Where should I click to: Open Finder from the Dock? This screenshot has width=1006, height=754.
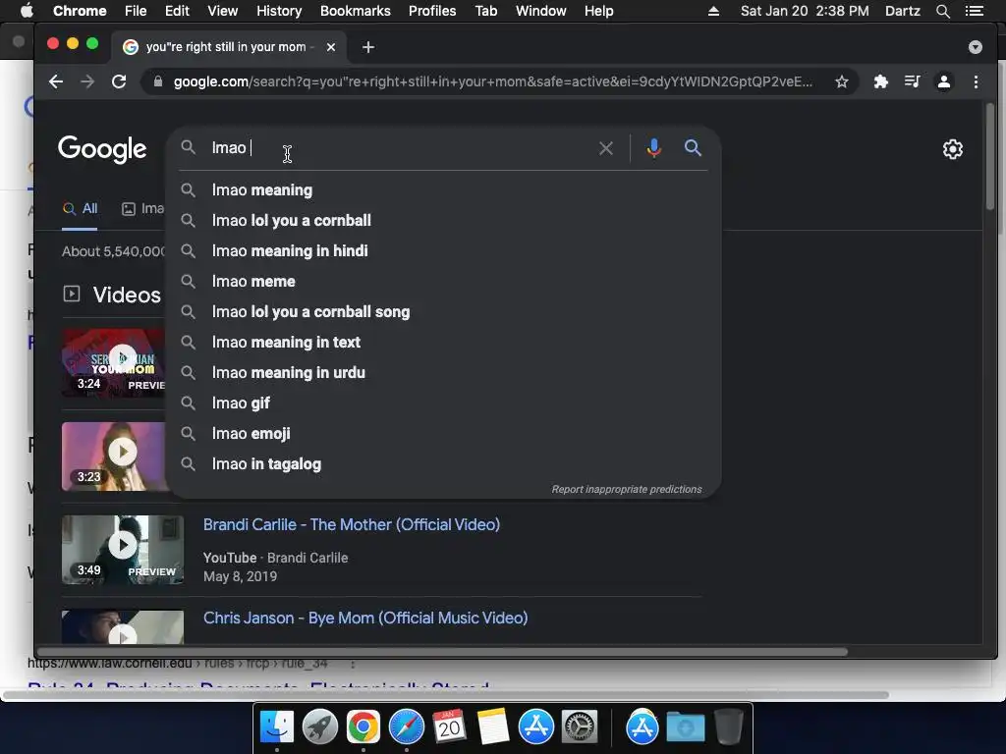click(276, 727)
